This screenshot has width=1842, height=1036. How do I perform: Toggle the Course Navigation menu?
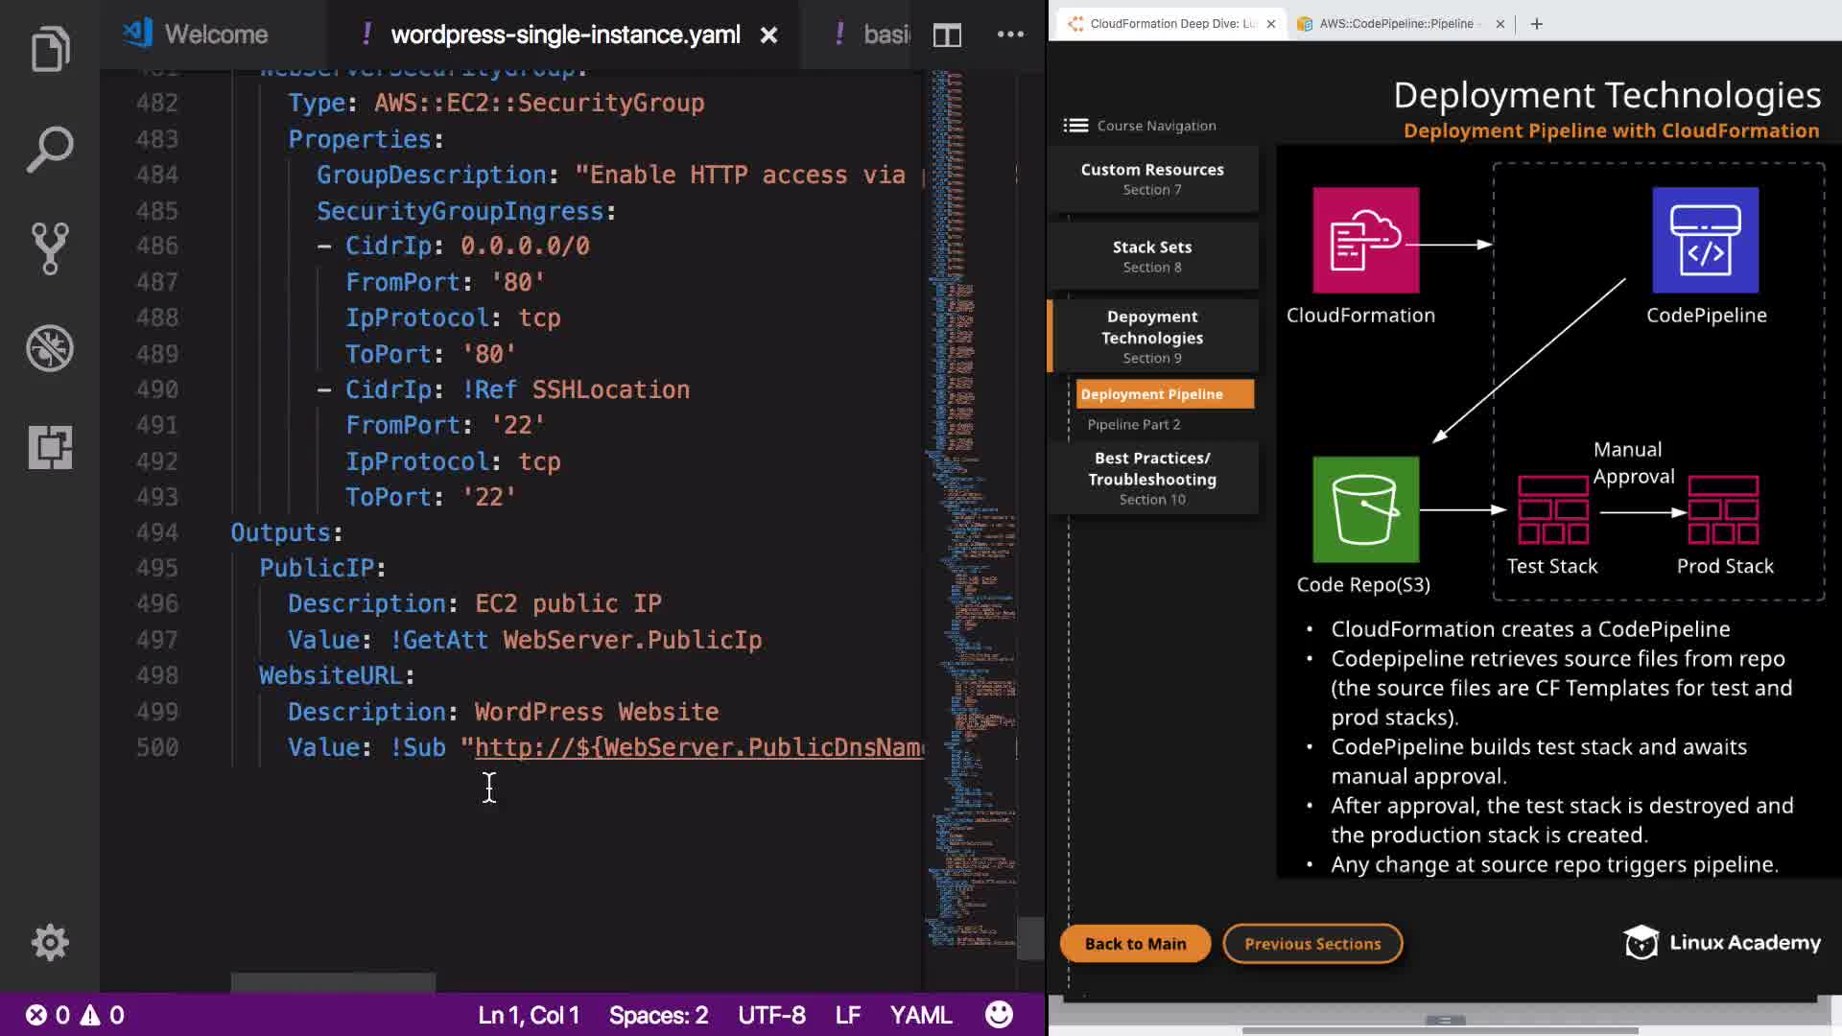pos(1075,126)
